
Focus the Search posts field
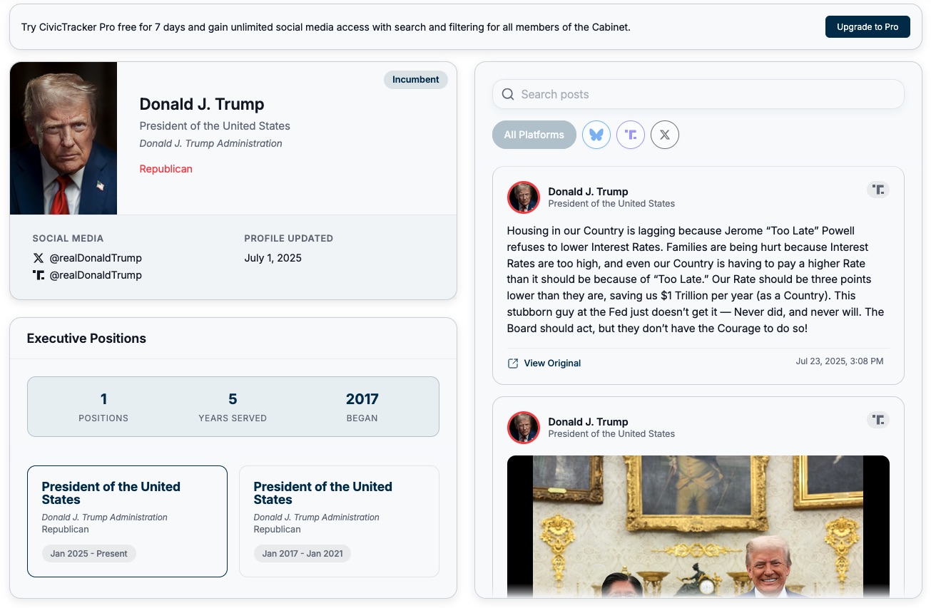[x=698, y=94]
